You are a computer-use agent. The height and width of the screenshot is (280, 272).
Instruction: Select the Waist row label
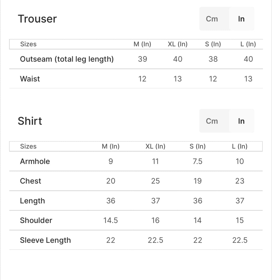pos(30,79)
